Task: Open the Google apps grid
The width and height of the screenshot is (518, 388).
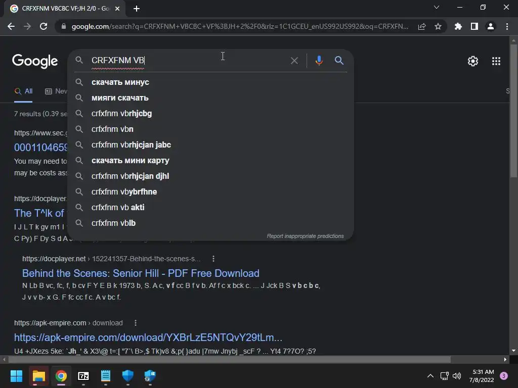Action: [496, 61]
